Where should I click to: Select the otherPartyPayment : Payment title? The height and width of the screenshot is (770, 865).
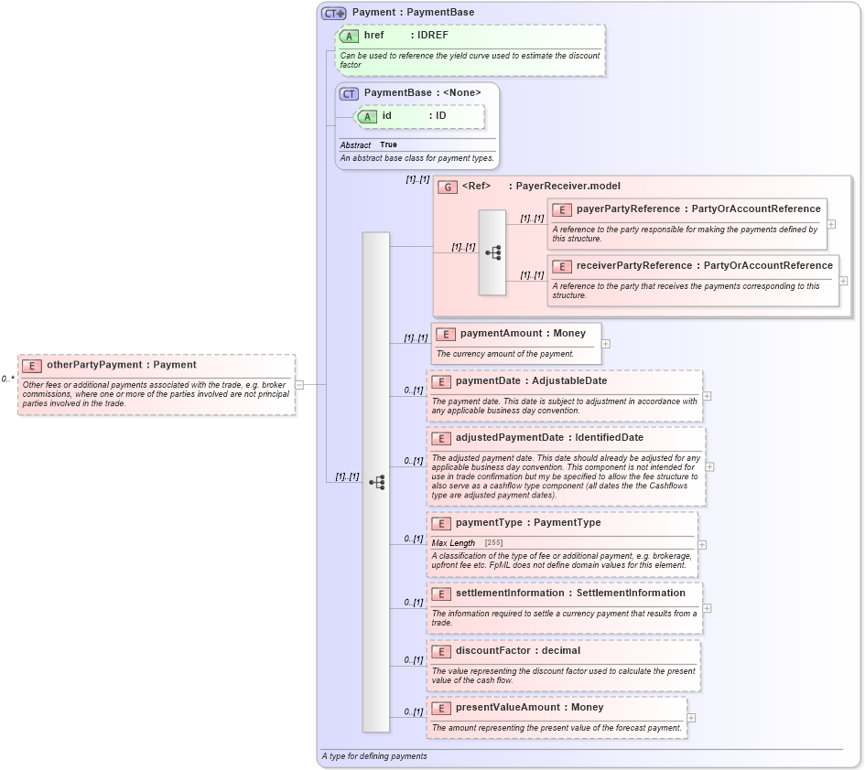point(122,365)
